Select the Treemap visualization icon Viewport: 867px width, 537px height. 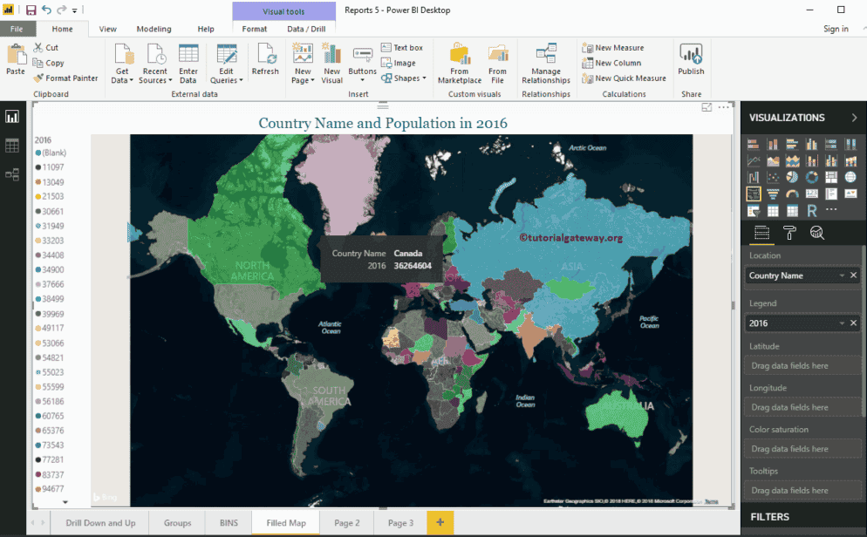pos(831,177)
